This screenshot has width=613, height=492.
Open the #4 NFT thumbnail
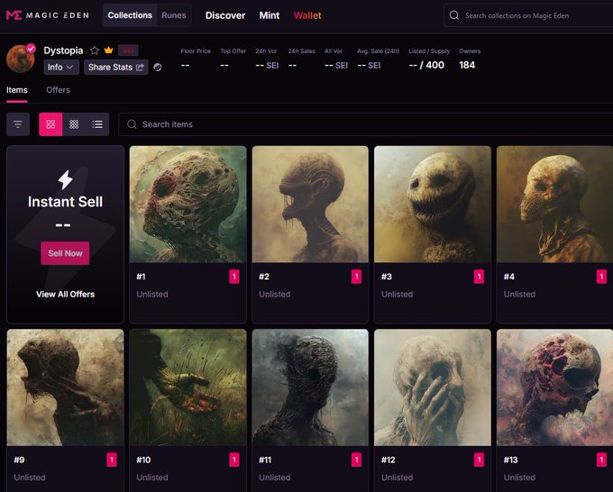click(x=554, y=204)
